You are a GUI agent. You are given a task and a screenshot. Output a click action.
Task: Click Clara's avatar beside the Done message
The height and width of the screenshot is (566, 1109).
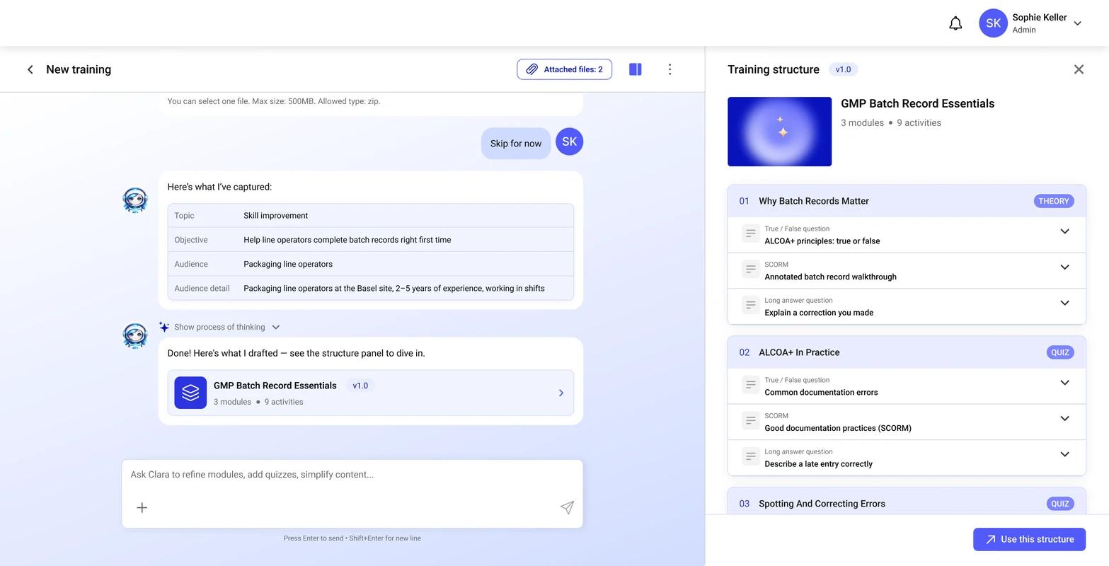[x=134, y=335]
